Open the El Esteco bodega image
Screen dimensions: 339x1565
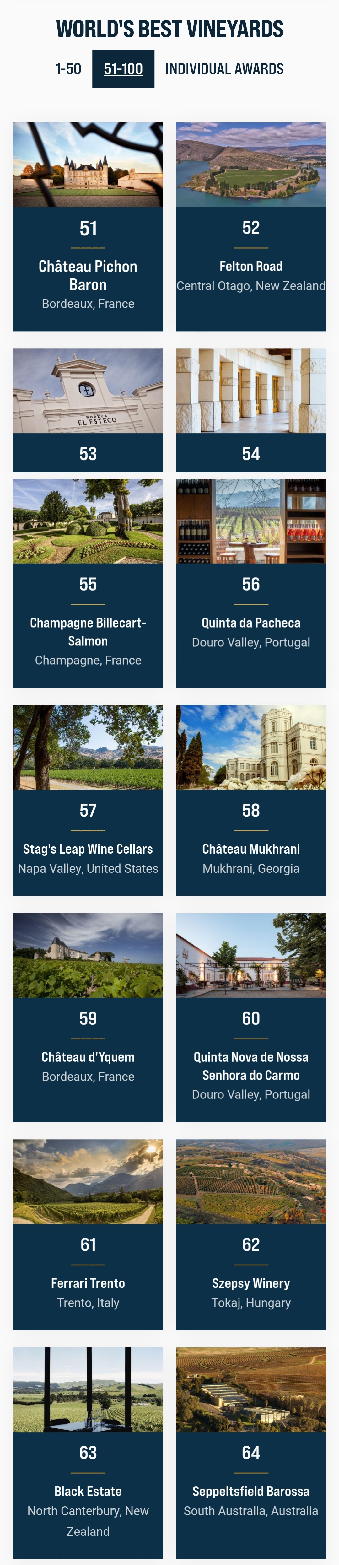click(x=88, y=391)
